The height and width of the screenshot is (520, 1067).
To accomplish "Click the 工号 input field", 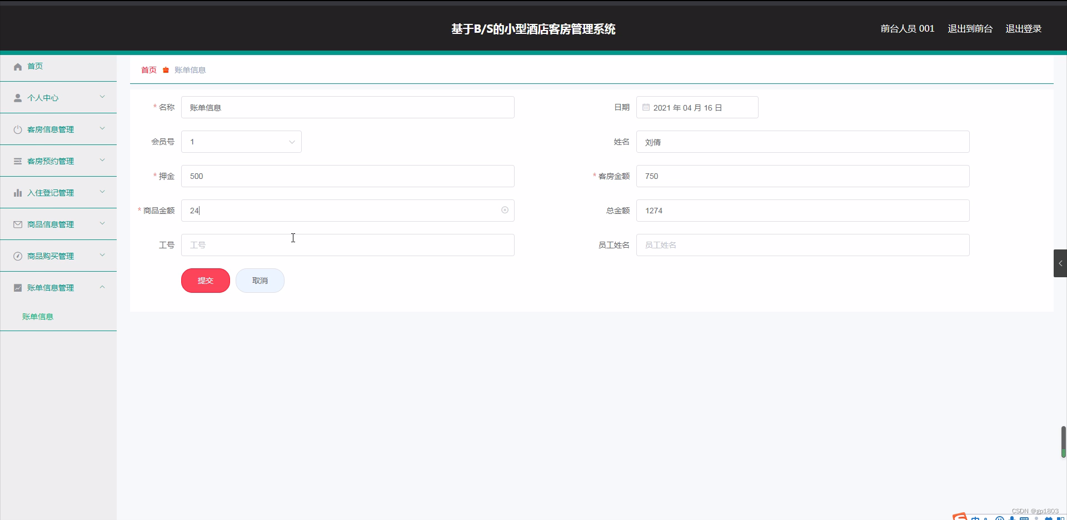I will tap(348, 245).
